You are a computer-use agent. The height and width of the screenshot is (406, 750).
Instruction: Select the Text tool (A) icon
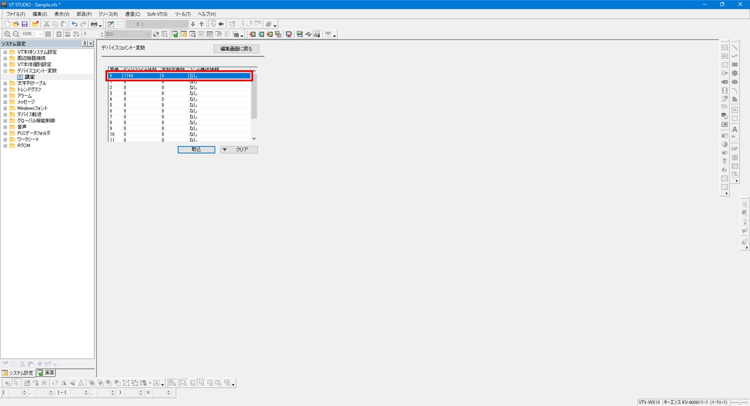(735, 129)
